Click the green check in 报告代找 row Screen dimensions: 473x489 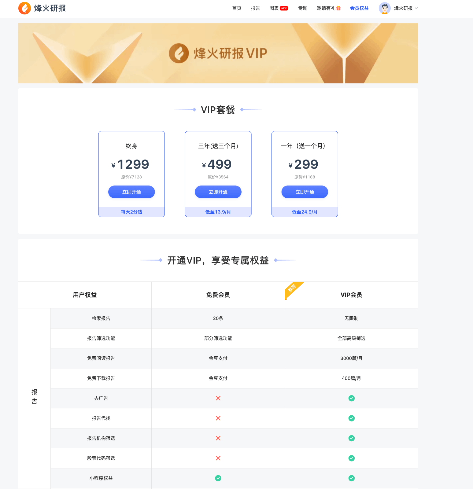pos(351,418)
